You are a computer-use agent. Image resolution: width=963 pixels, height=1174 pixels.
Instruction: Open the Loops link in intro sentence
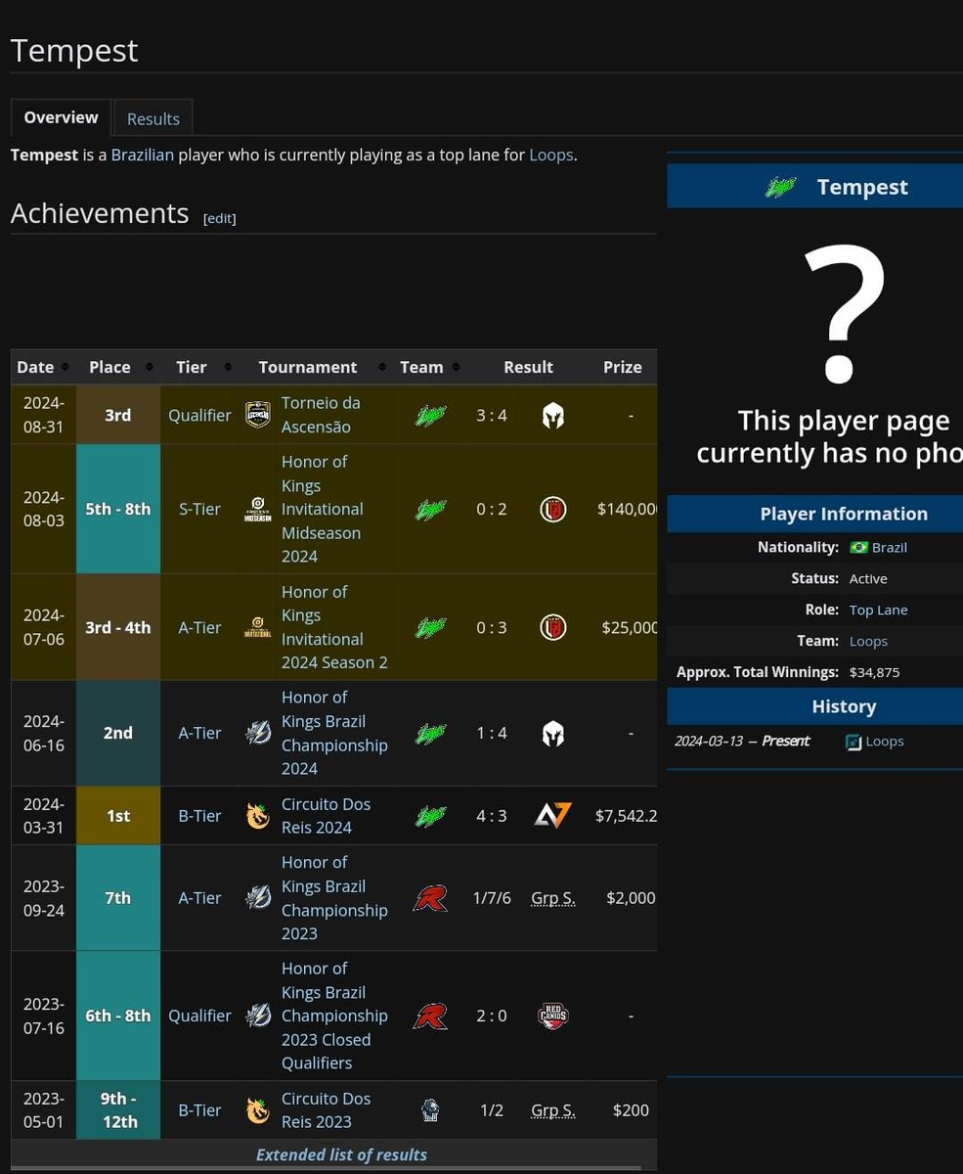(551, 155)
